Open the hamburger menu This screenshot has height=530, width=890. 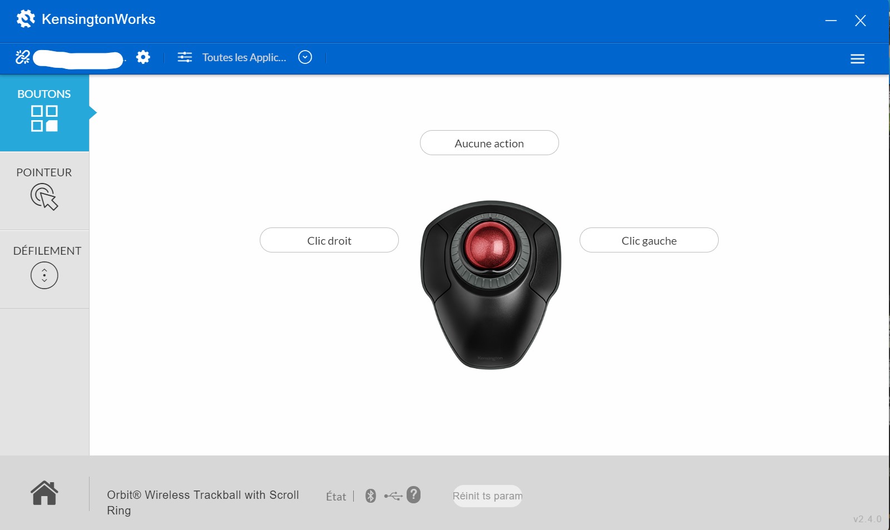pos(857,59)
